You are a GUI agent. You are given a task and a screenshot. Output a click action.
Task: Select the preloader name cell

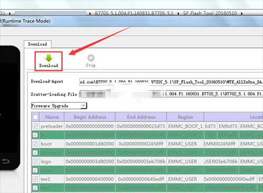[x=52, y=126]
